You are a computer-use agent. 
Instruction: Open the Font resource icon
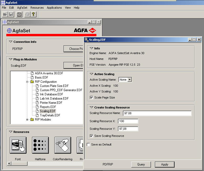point(18,145)
